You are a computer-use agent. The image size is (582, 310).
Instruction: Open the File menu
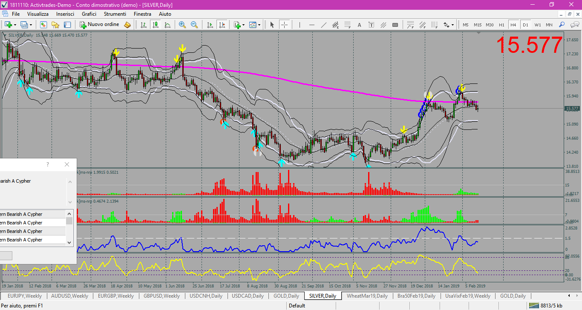16,14
